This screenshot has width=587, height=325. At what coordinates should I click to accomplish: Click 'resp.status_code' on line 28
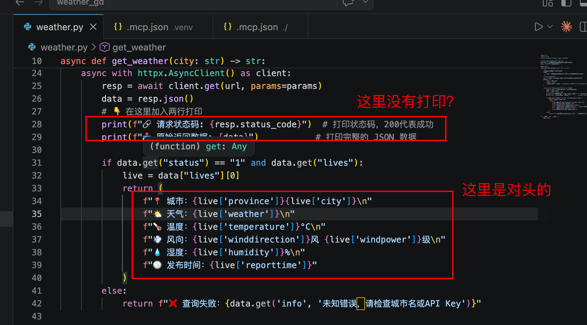pyautogui.click(x=255, y=124)
